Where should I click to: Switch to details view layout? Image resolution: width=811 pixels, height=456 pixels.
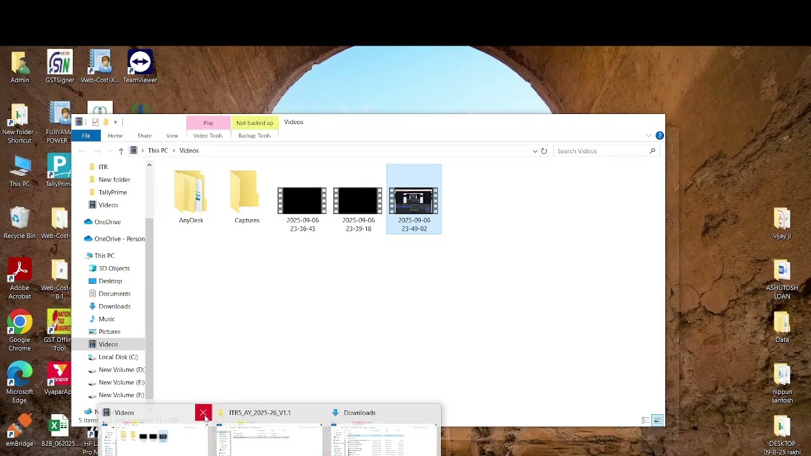tap(646, 421)
